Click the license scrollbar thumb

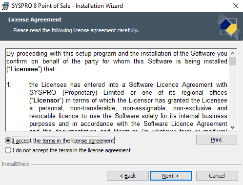click(233, 62)
